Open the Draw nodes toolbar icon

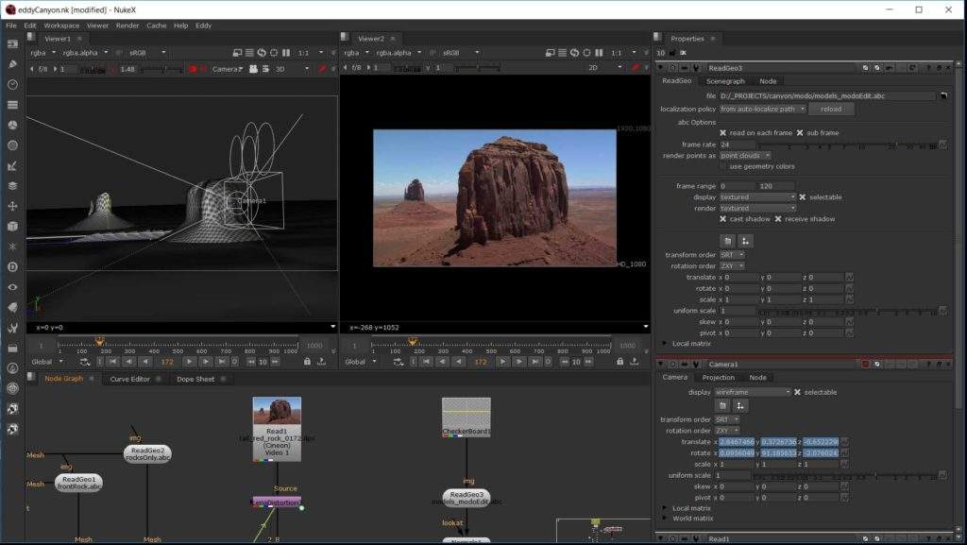tap(12, 64)
